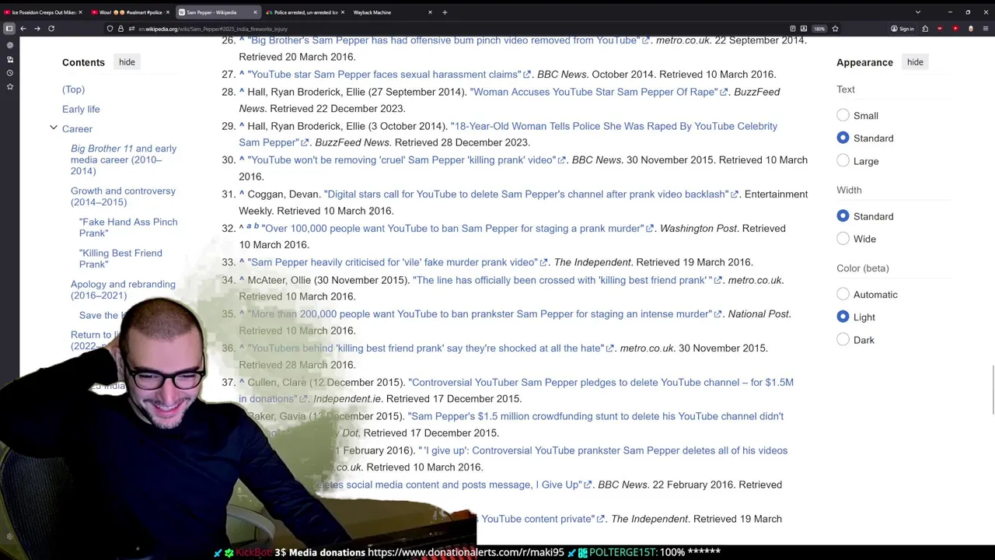Screen dimensions: 995x560
Task: Click back-link "b" of reference 32
Action: coord(256,226)
